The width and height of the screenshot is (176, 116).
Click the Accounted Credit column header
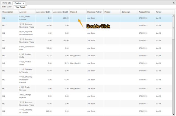[x=61, y=12]
